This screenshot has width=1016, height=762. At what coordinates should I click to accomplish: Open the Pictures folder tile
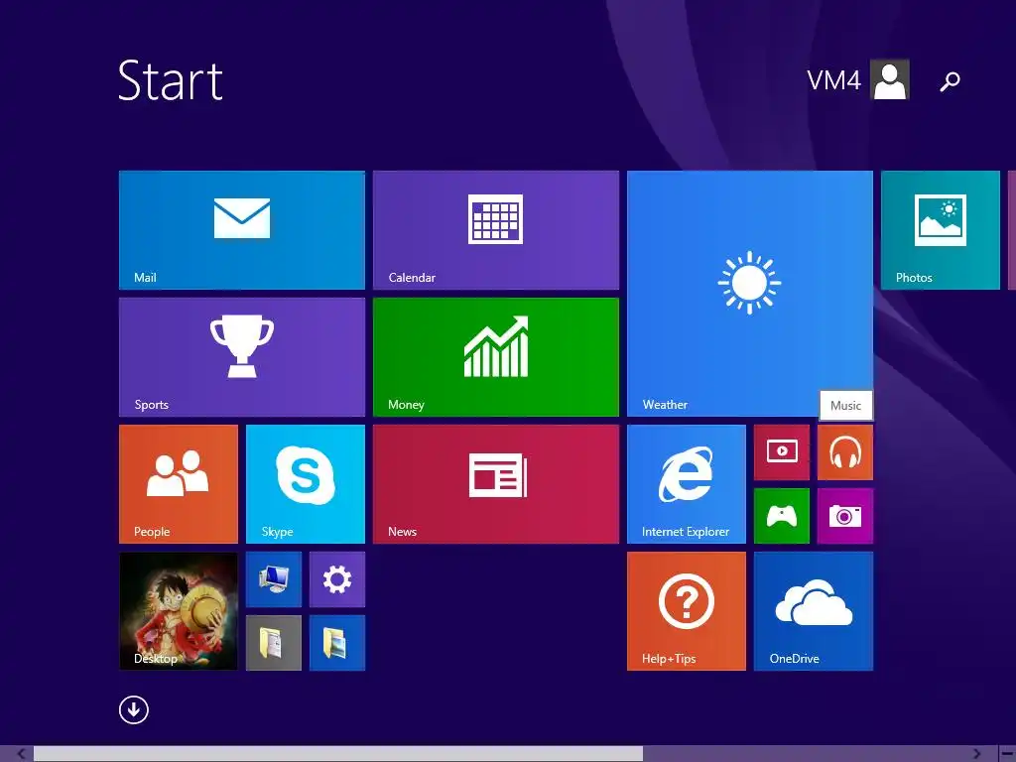(x=337, y=643)
